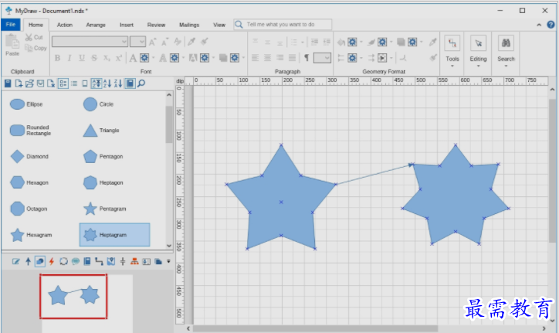This screenshot has width=559, height=333.
Task: Expand more library icons overflow arrow
Action: (168, 262)
